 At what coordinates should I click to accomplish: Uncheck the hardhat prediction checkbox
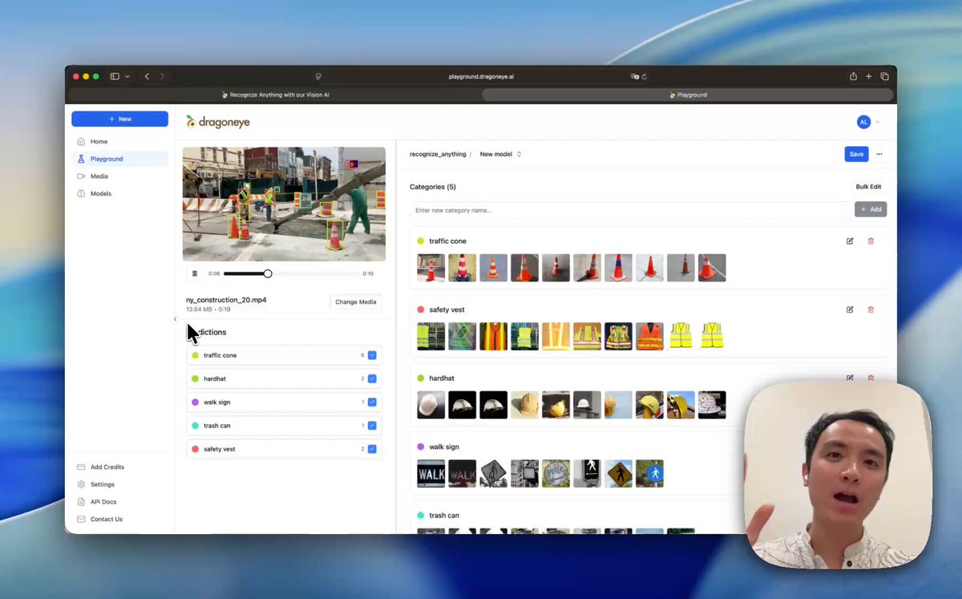(x=372, y=378)
